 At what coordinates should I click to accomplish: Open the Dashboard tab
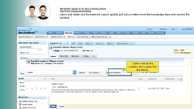tap(59, 33)
